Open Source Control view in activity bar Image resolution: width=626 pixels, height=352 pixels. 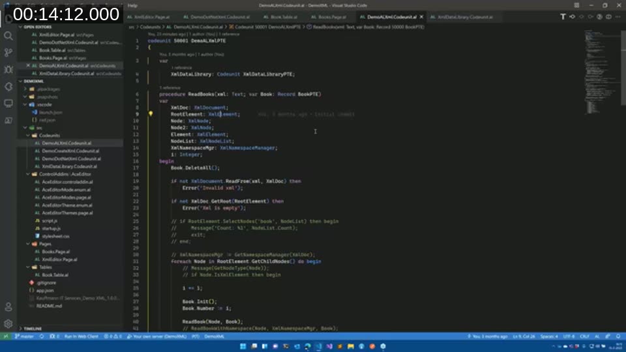(x=8, y=52)
